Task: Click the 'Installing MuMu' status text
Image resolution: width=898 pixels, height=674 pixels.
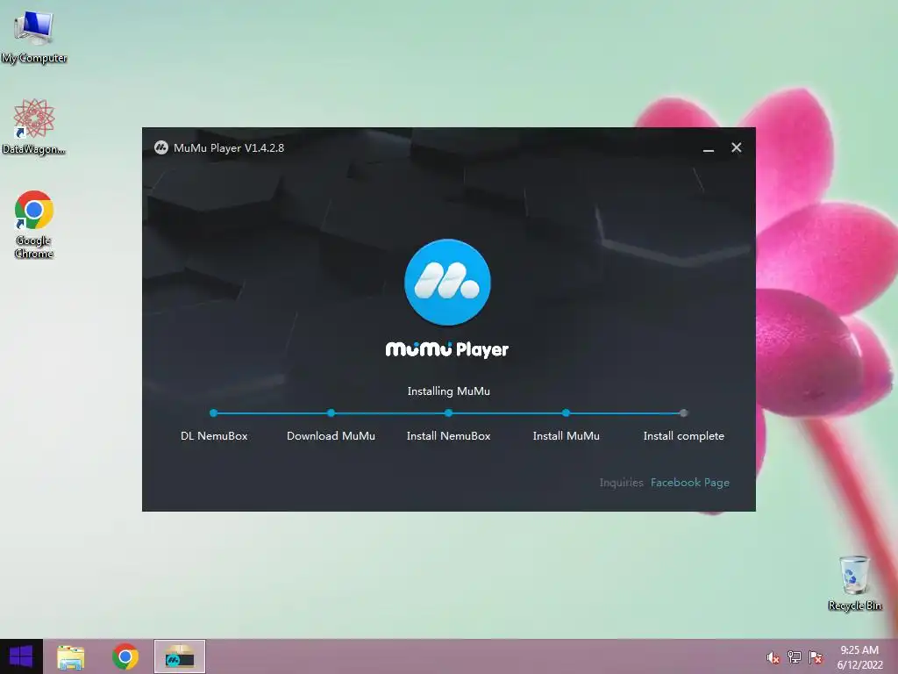Action: point(448,391)
